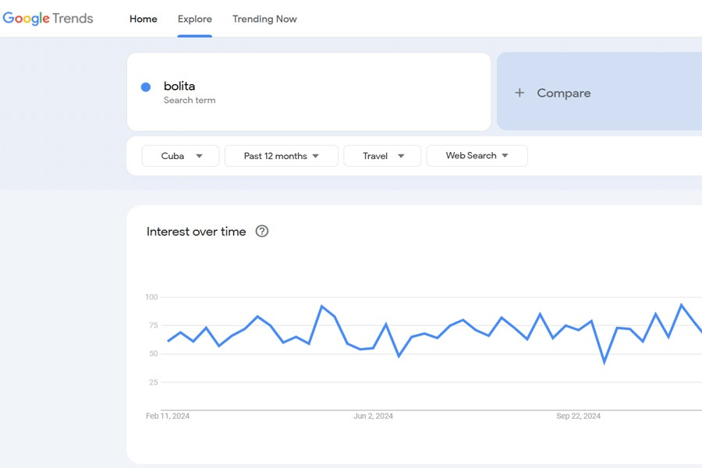This screenshot has width=702, height=468.
Task: Open the Web Search type dropdown
Action: [477, 156]
